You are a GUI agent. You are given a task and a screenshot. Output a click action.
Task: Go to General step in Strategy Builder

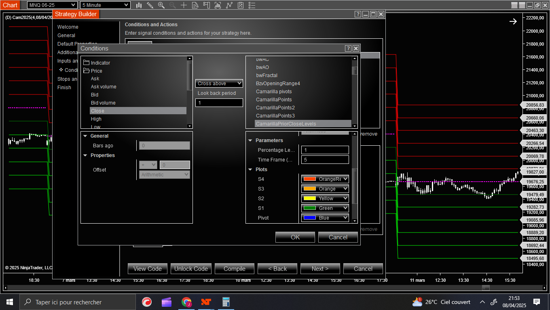tap(66, 36)
